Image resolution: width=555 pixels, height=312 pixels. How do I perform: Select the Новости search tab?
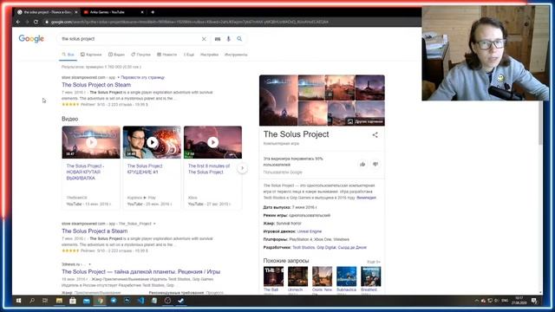point(167,55)
